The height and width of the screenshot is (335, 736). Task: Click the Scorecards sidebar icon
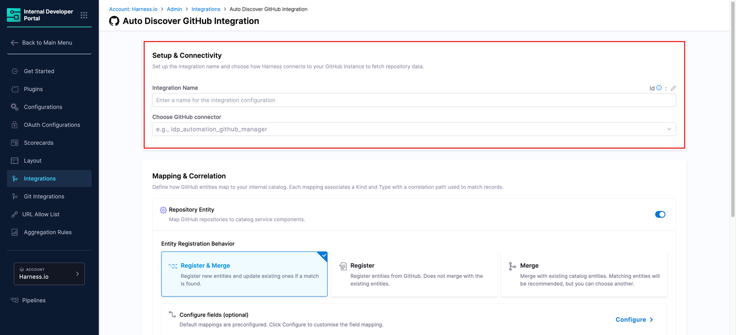(x=15, y=143)
